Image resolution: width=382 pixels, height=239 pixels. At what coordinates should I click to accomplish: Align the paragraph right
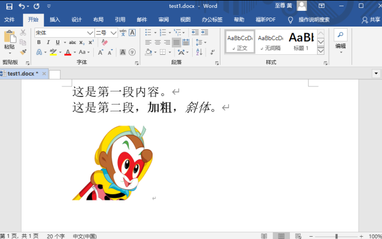click(167, 42)
